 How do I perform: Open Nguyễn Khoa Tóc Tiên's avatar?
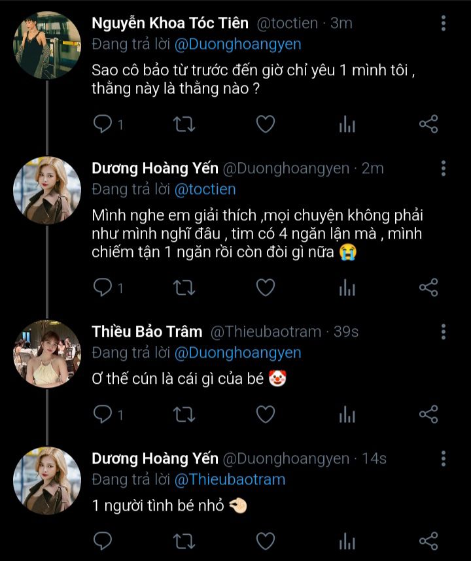(46, 46)
